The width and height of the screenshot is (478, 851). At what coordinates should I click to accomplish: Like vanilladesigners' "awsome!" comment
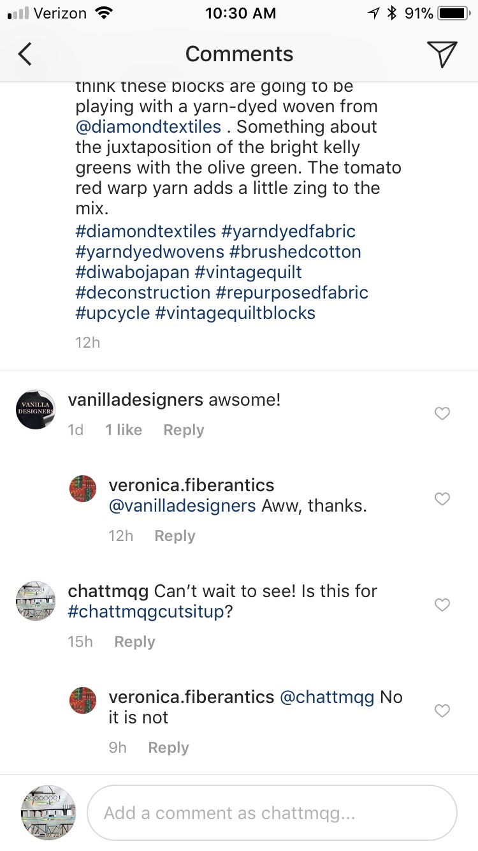(x=442, y=413)
